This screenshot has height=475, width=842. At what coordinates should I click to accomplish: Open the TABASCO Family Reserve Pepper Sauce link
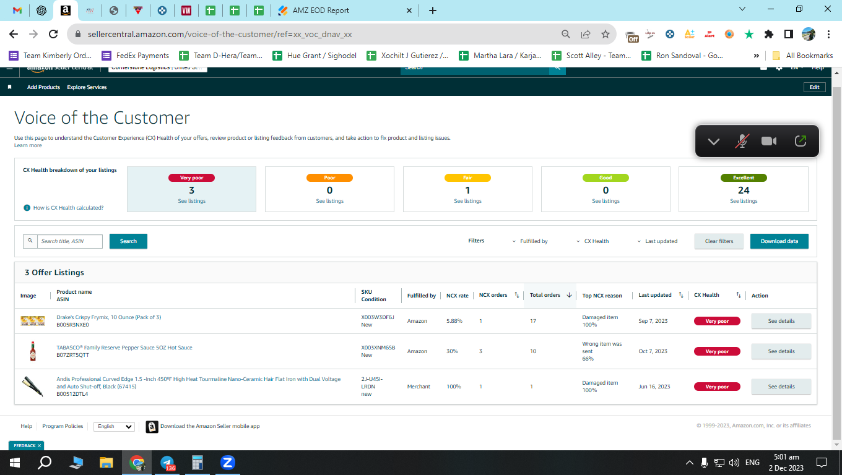pyautogui.click(x=124, y=348)
